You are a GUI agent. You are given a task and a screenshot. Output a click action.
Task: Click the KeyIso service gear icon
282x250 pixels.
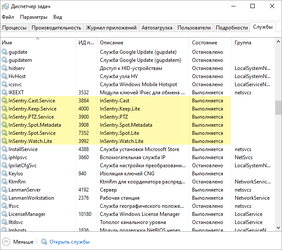click(x=4, y=173)
